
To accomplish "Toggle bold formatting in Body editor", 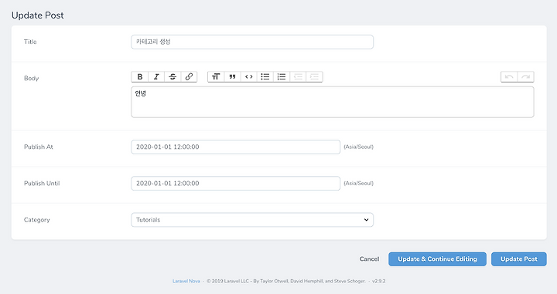I will pos(140,76).
